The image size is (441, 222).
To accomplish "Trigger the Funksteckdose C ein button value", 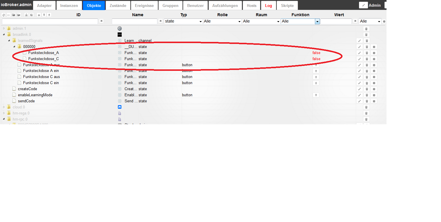I will 316,83.
